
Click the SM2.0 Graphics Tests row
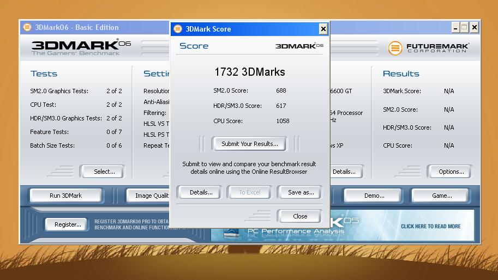coord(76,91)
